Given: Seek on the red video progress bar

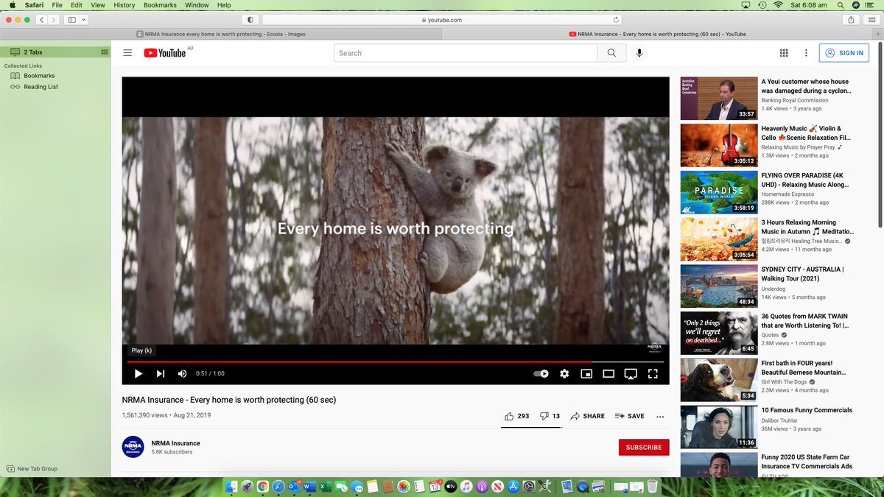Looking at the screenshot, I should point(396,362).
